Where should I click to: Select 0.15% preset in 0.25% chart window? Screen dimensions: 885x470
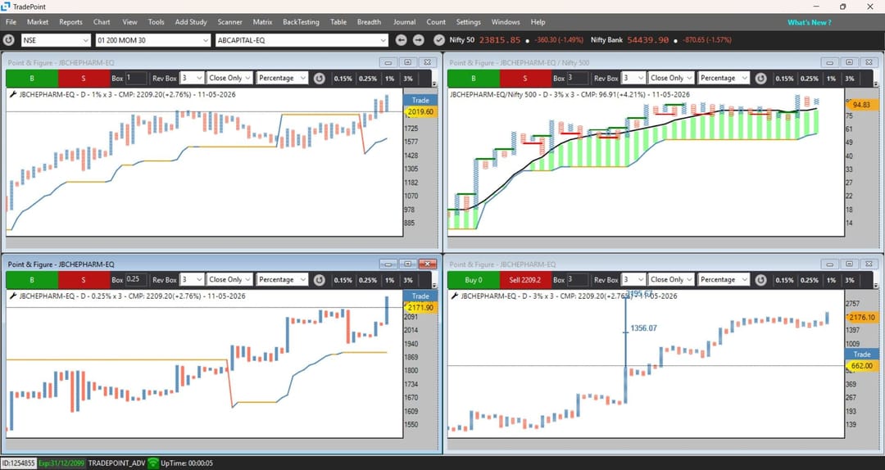point(343,280)
